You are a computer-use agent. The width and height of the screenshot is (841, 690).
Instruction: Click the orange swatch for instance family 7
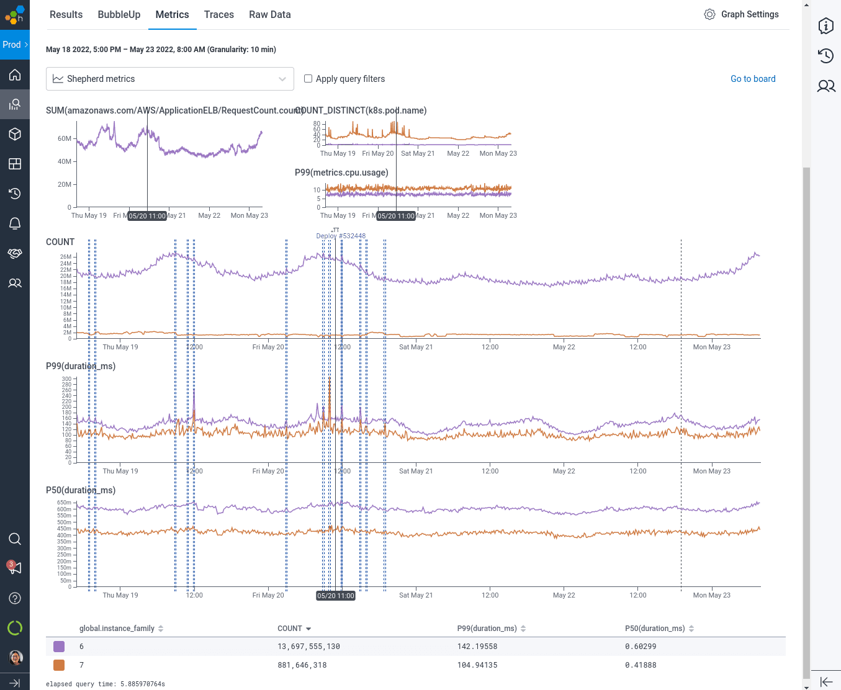[x=59, y=665]
